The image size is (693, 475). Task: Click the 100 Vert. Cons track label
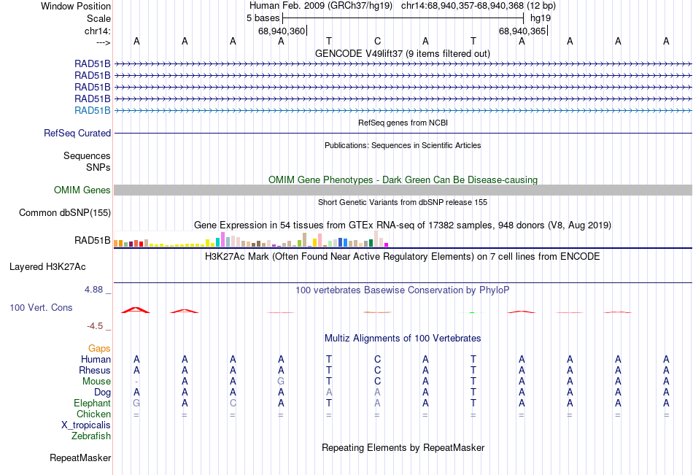click(41, 307)
